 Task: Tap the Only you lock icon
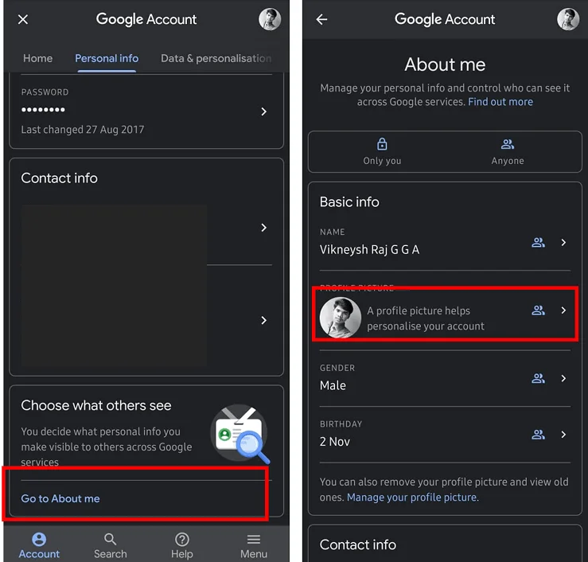tap(382, 144)
